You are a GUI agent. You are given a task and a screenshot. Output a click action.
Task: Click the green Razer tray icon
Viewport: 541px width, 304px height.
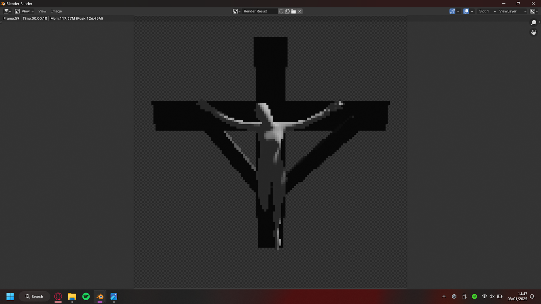[474, 297]
